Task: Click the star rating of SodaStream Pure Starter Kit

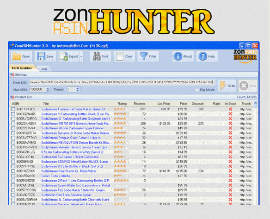Action: pyautogui.click(x=121, y=171)
